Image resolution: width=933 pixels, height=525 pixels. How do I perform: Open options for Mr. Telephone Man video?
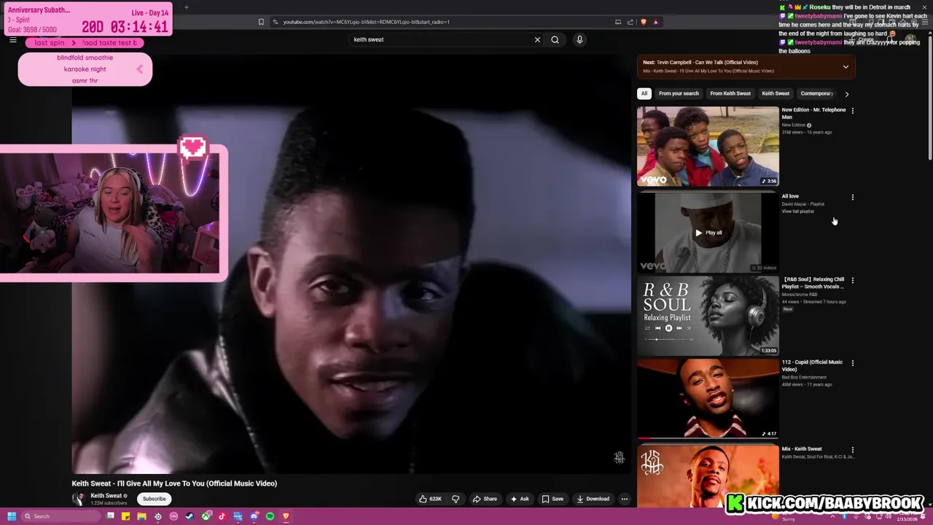pyautogui.click(x=853, y=111)
